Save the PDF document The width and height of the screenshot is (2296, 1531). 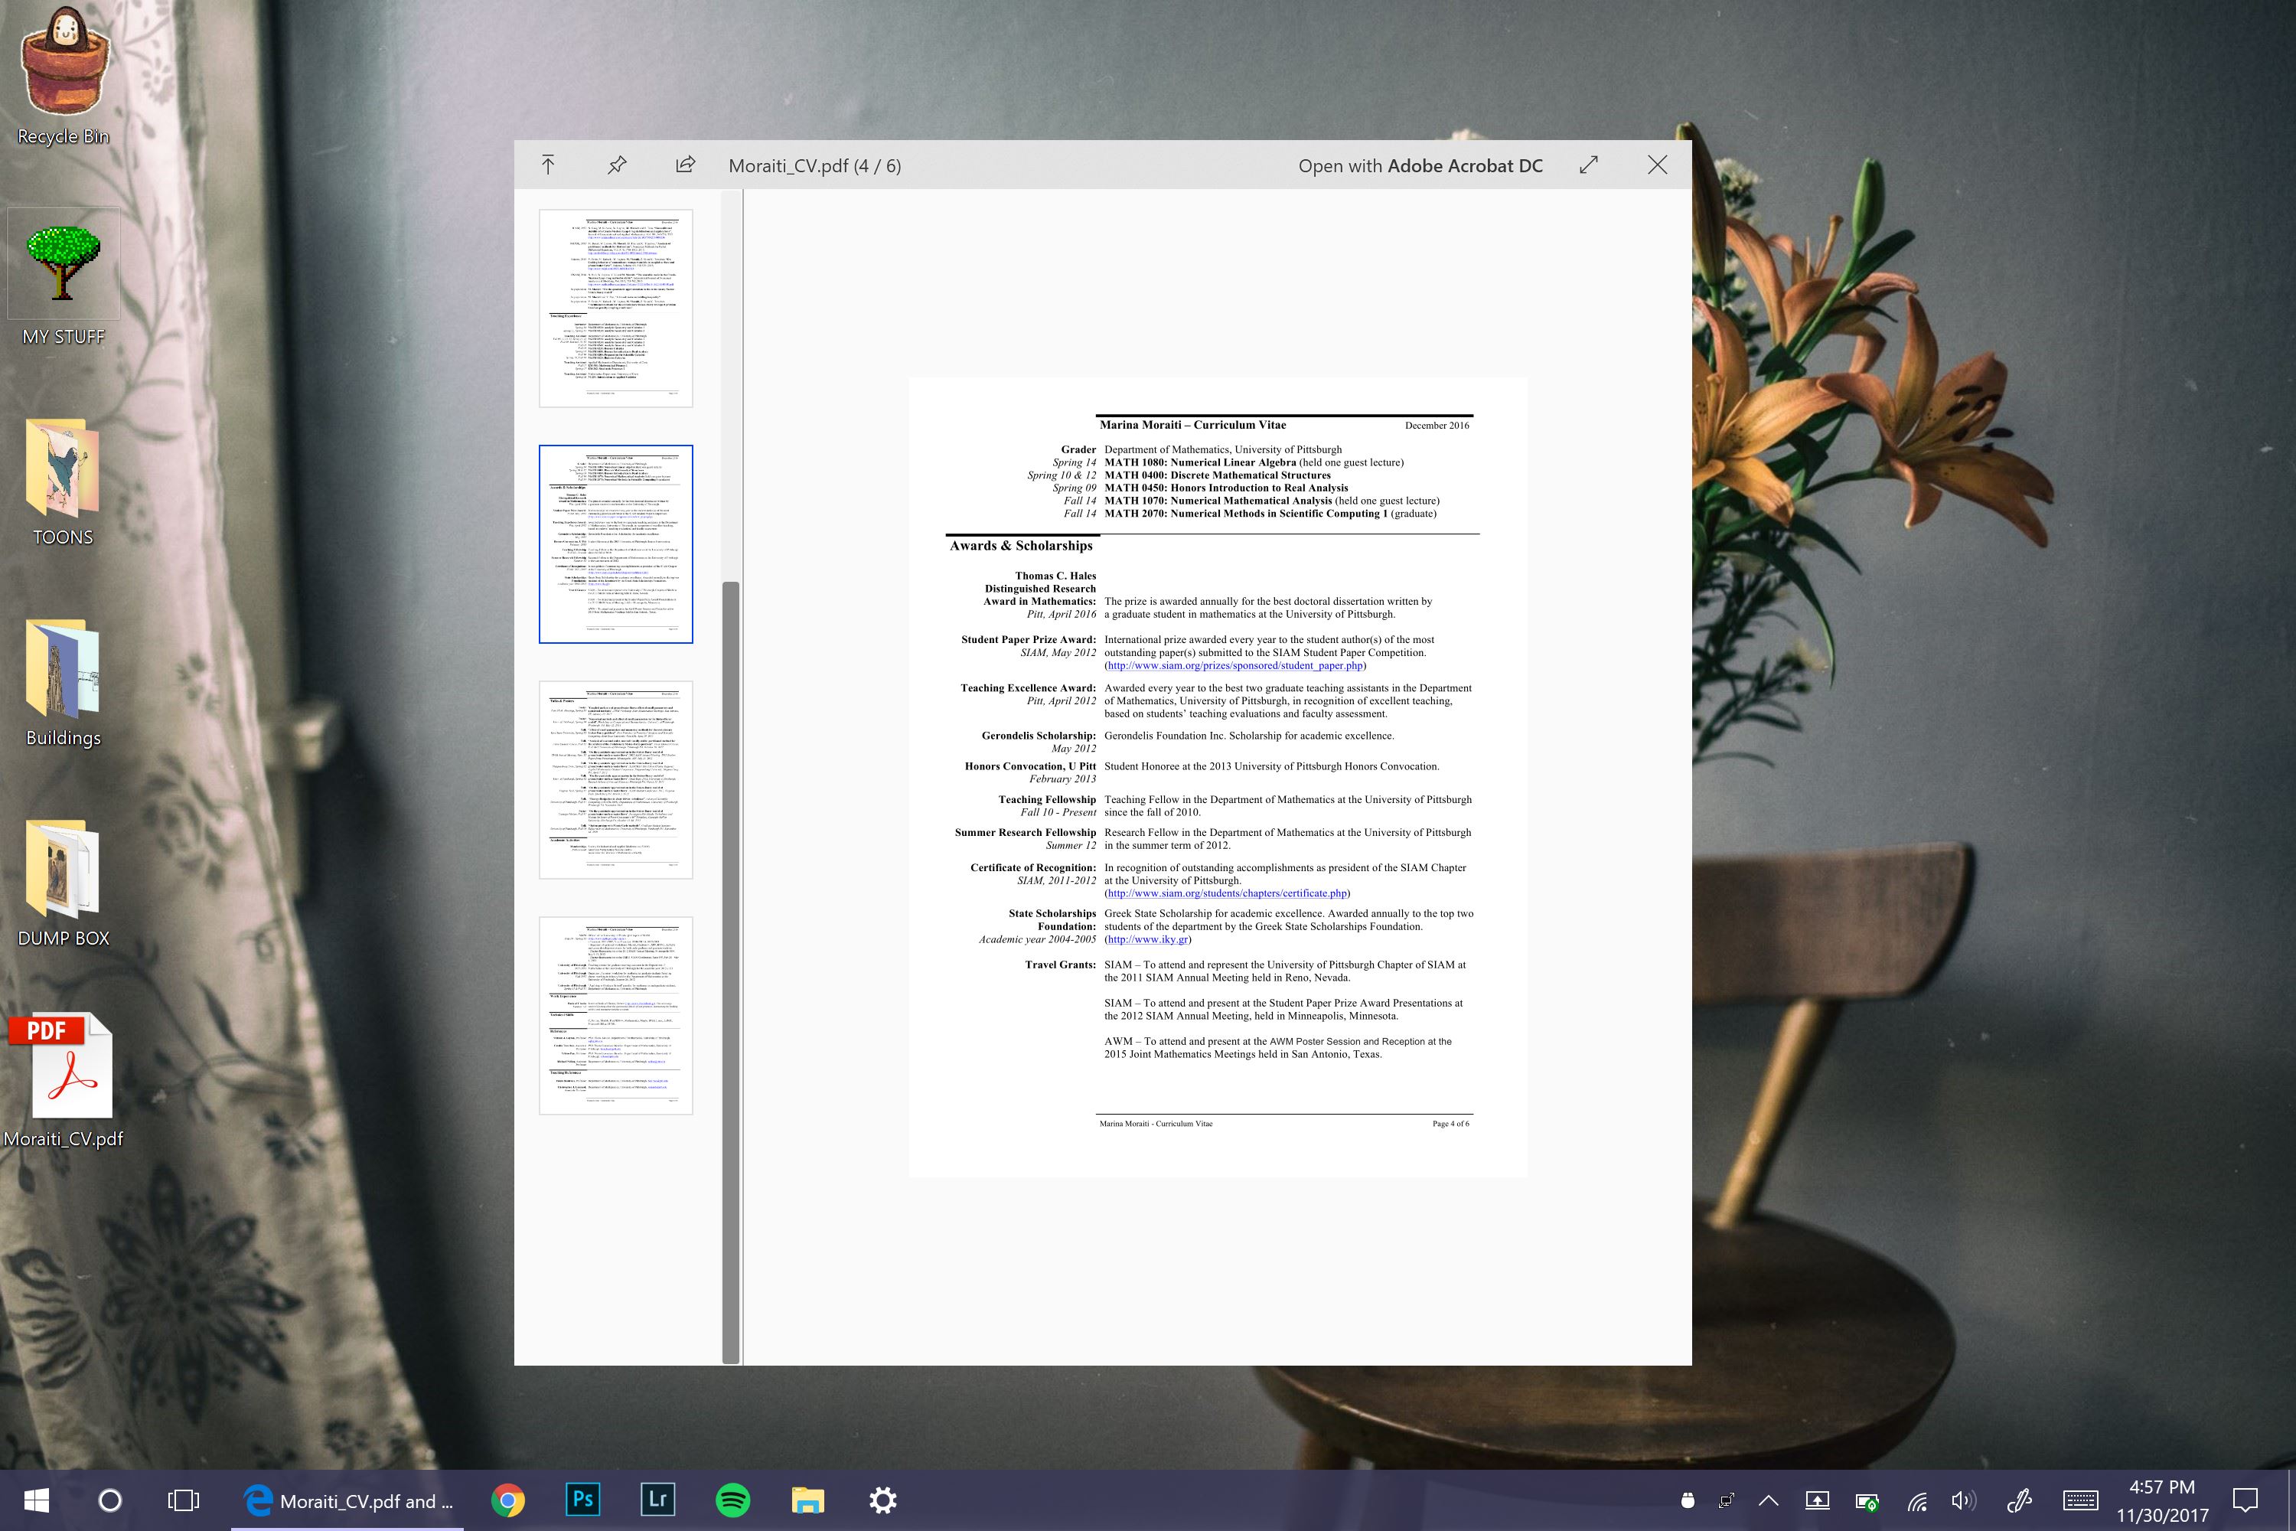pyautogui.click(x=549, y=165)
